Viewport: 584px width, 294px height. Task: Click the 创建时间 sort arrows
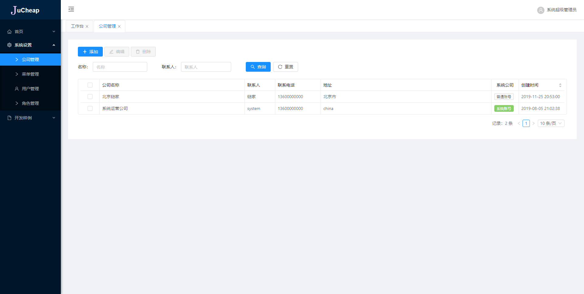[560, 85]
